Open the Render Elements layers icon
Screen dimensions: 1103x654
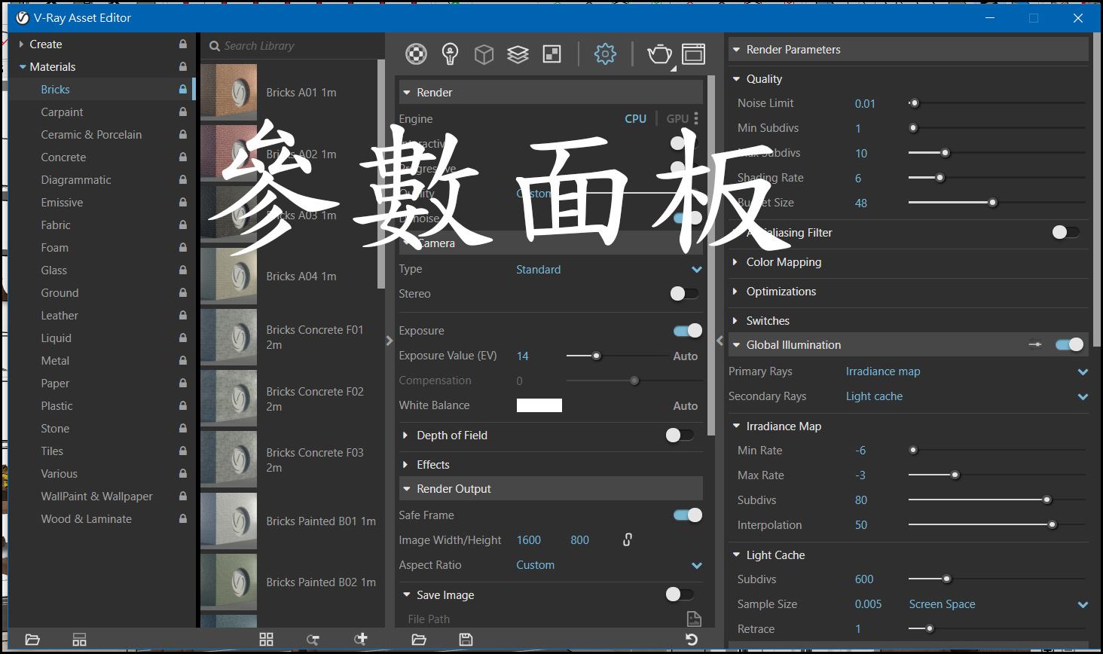(518, 54)
